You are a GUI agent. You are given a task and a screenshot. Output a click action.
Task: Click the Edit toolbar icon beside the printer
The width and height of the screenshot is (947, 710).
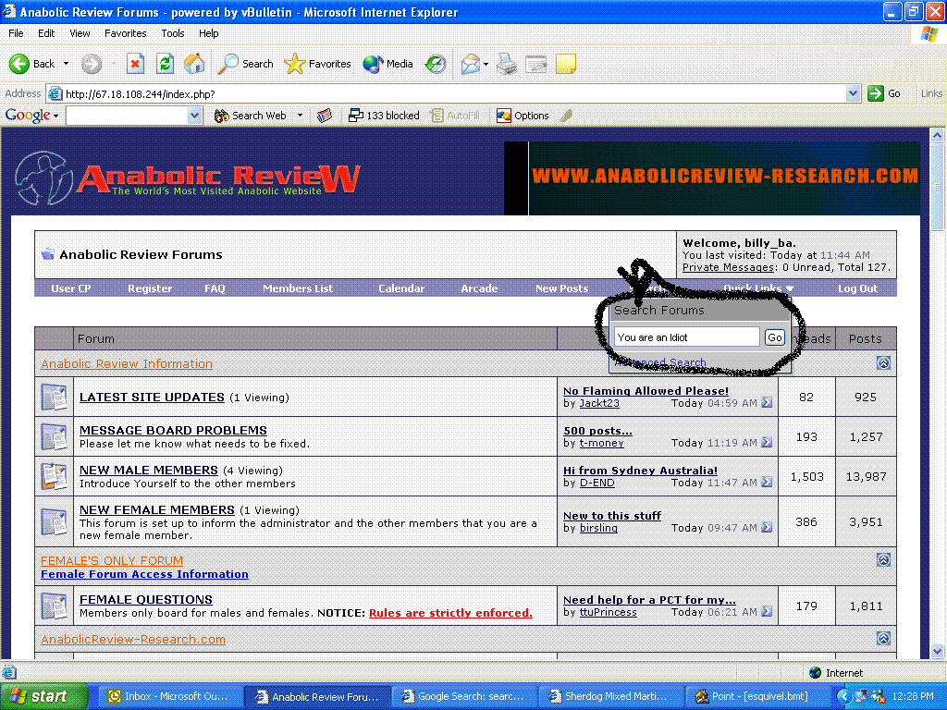coord(535,64)
